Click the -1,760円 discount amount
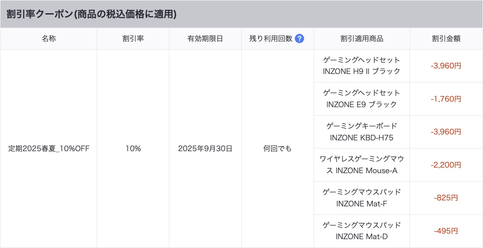The height and width of the screenshot is (248, 483). [x=446, y=98]
